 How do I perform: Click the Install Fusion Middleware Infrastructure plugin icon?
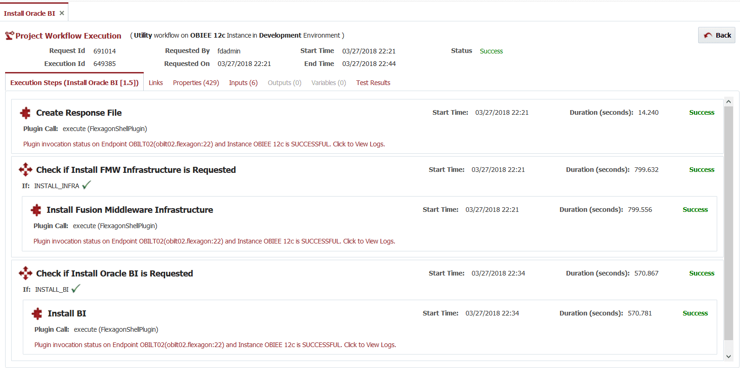[36, 210]
